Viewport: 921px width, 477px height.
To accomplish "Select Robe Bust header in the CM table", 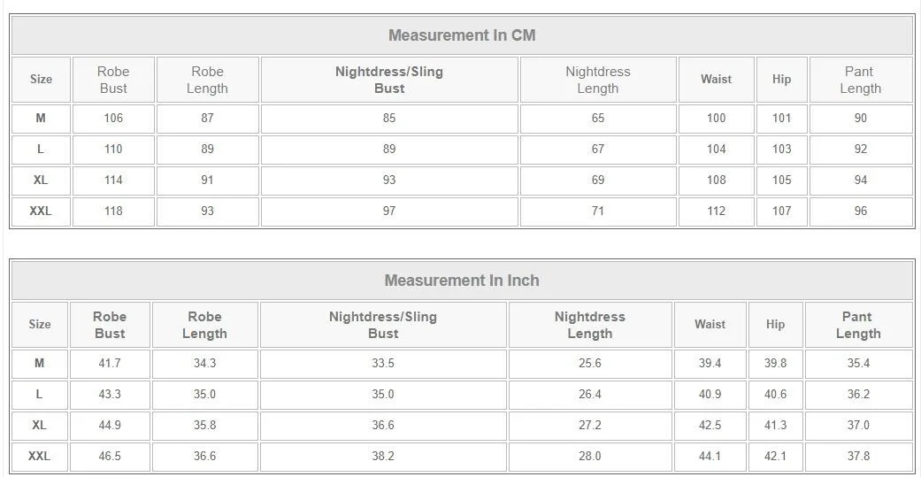I will (113, 80).
